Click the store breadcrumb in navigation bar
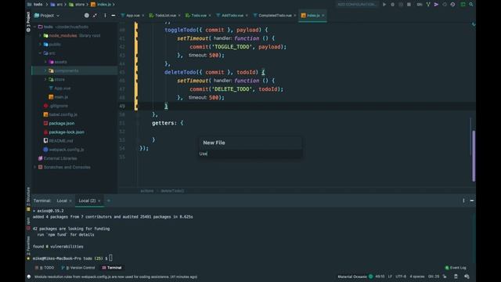 tap(77, 5)
